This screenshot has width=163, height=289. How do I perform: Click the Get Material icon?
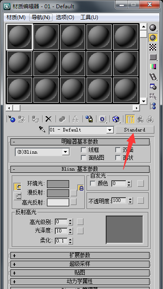(x=12, y=119)
